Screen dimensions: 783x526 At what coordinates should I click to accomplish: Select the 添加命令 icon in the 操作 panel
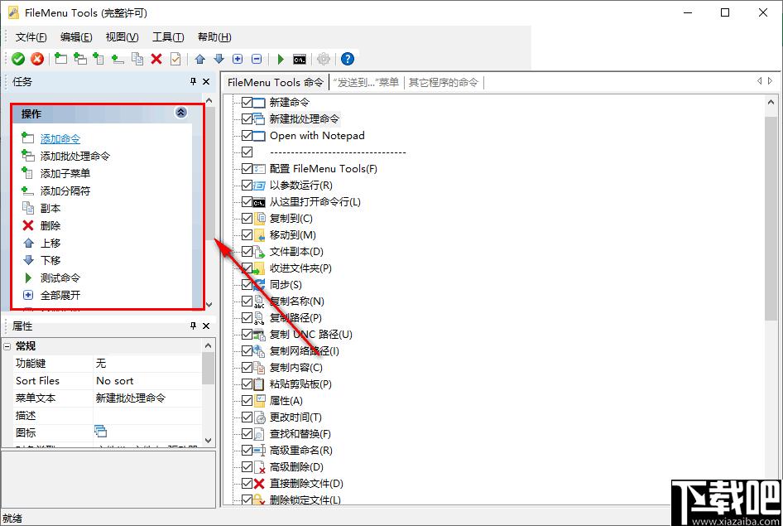point(28,138)
